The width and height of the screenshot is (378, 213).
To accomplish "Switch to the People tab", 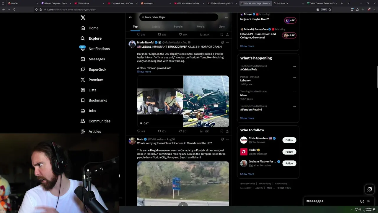I will click(178, 27).
